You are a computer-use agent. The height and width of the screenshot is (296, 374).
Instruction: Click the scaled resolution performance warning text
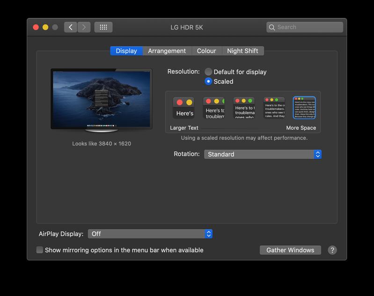click(244, 138)
